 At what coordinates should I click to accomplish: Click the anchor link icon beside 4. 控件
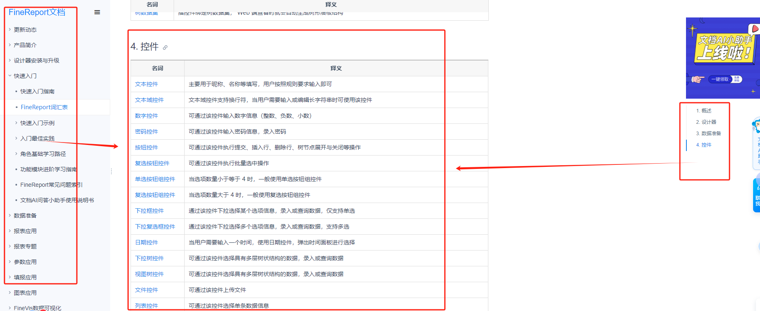pyautogui.click(x=165, y=48)
